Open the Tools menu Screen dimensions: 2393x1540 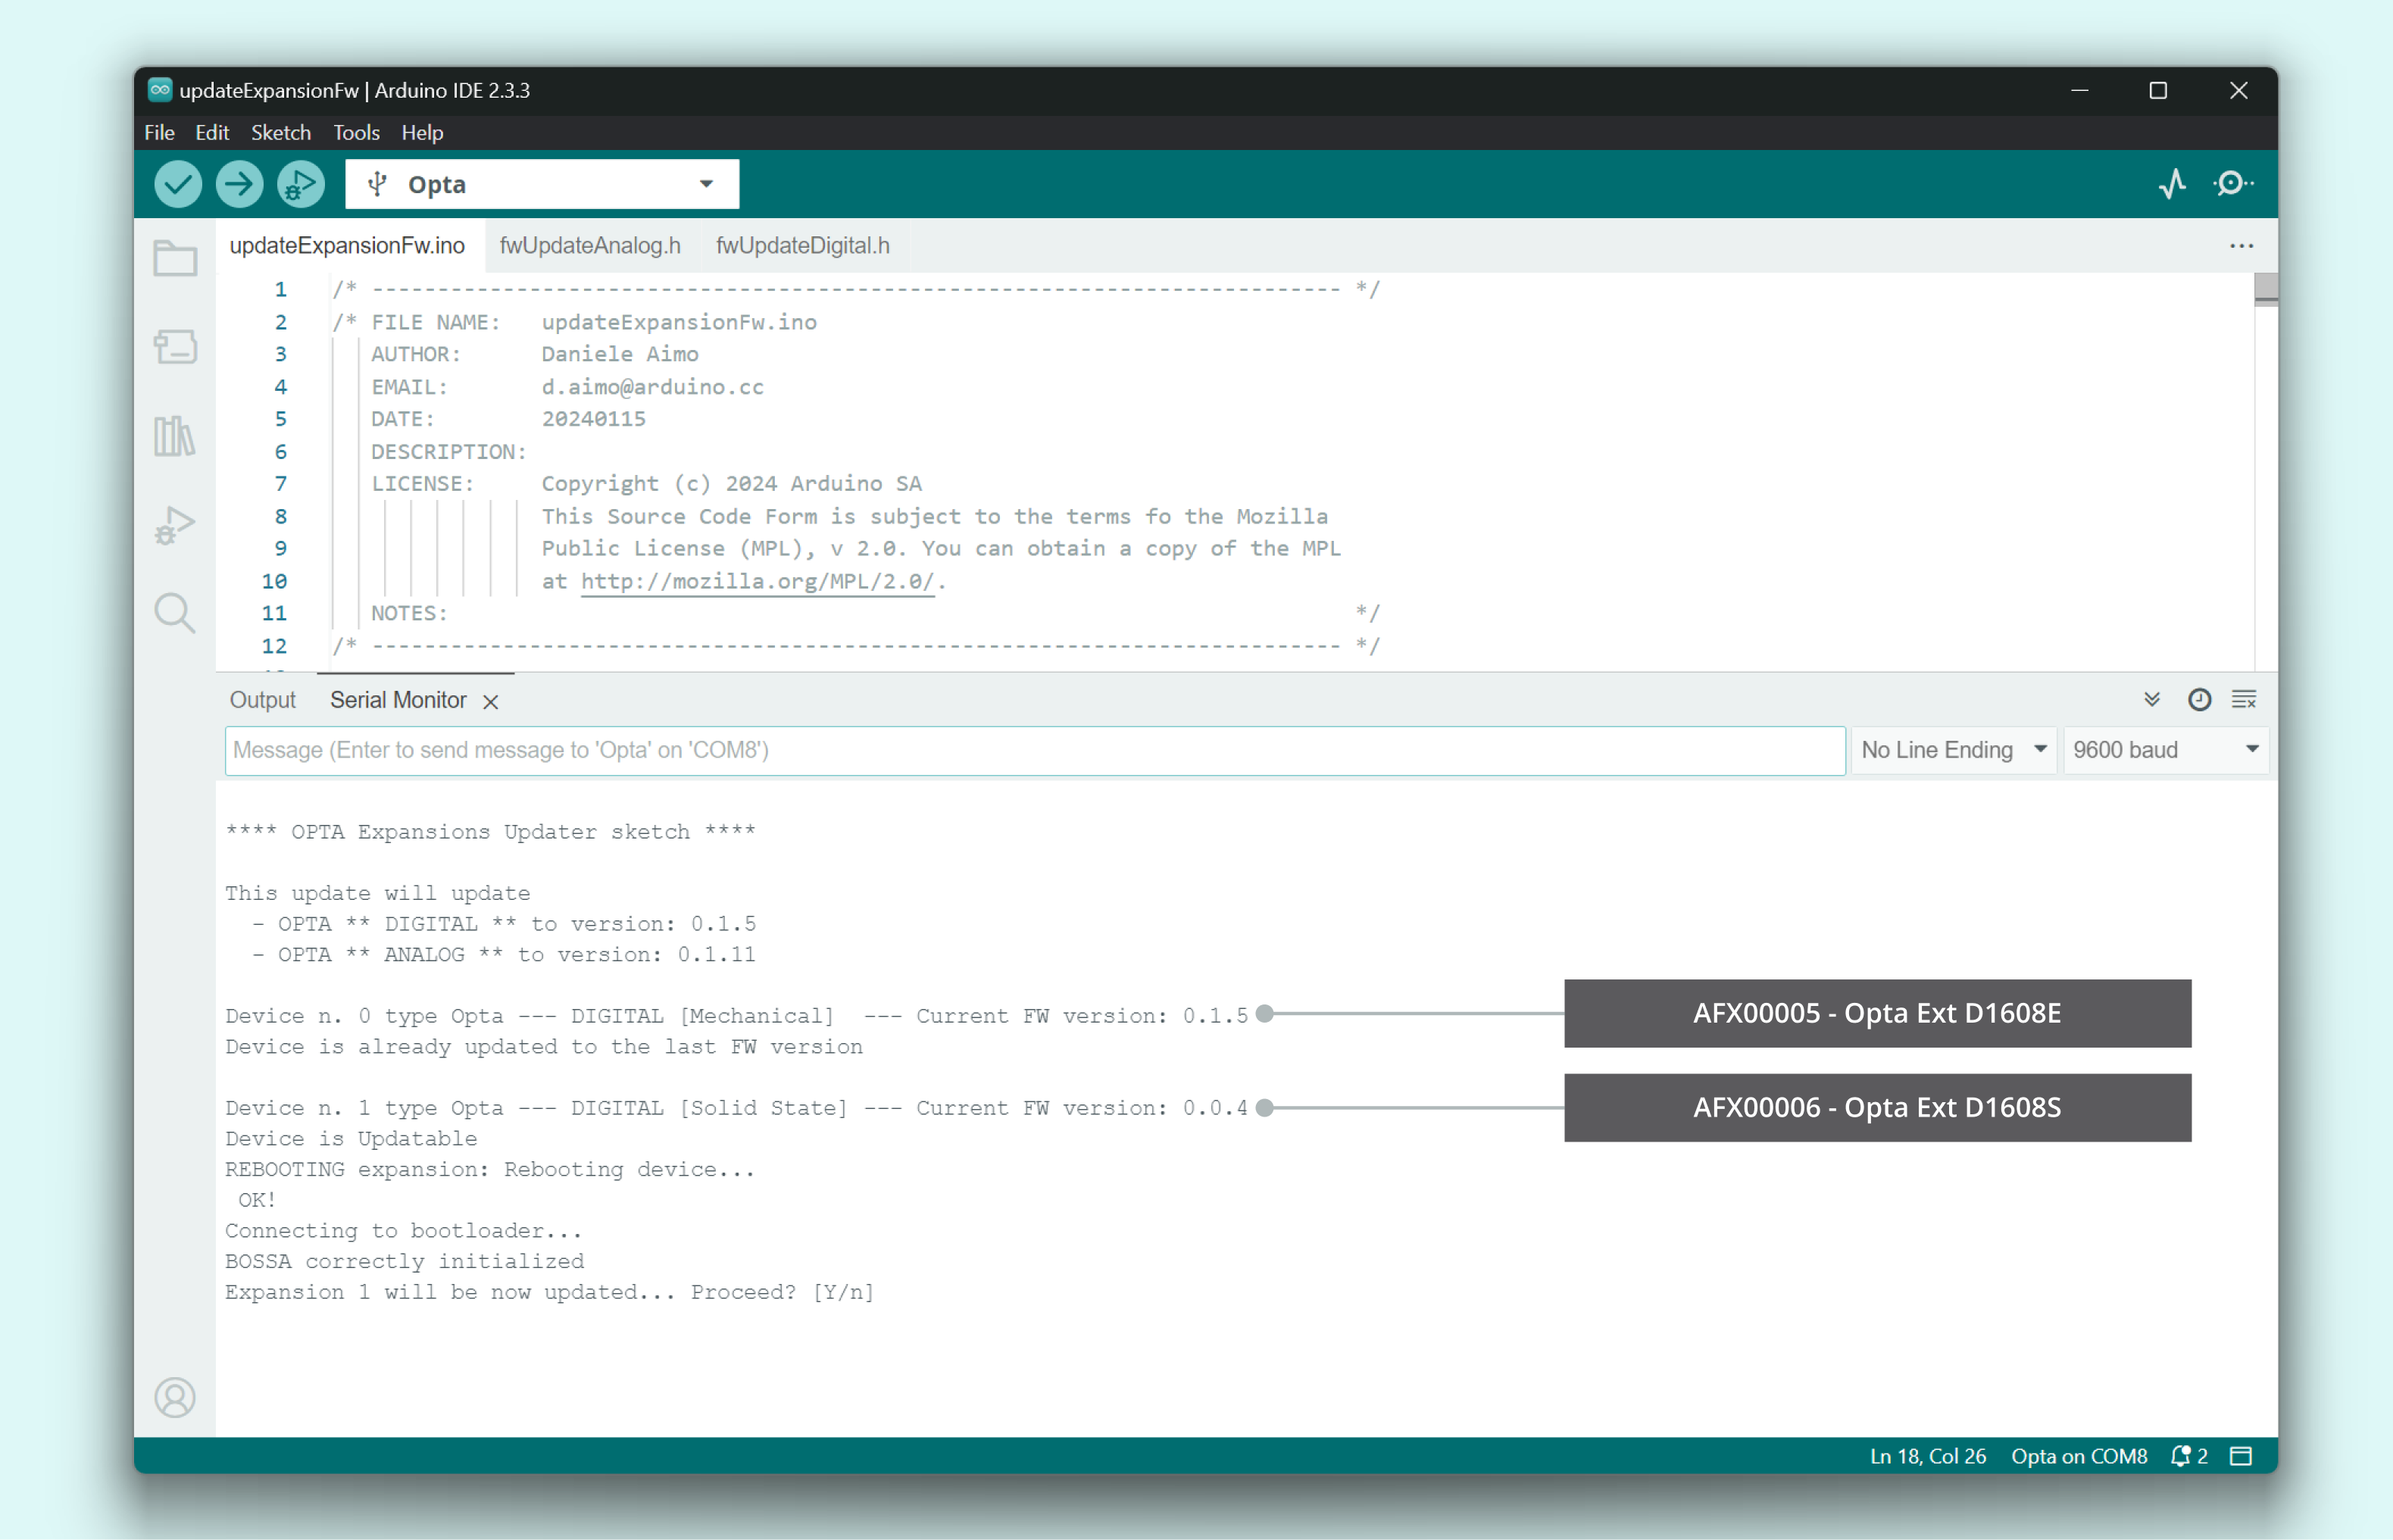(x=356, y=132)
